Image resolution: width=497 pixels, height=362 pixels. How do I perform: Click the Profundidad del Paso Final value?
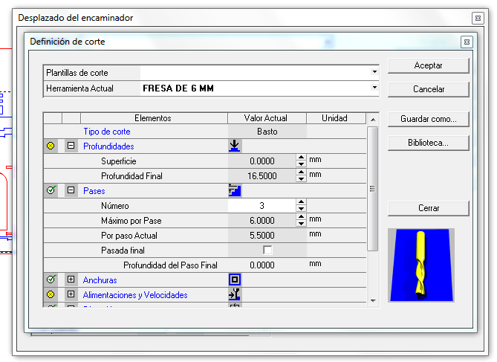point(262,265)
